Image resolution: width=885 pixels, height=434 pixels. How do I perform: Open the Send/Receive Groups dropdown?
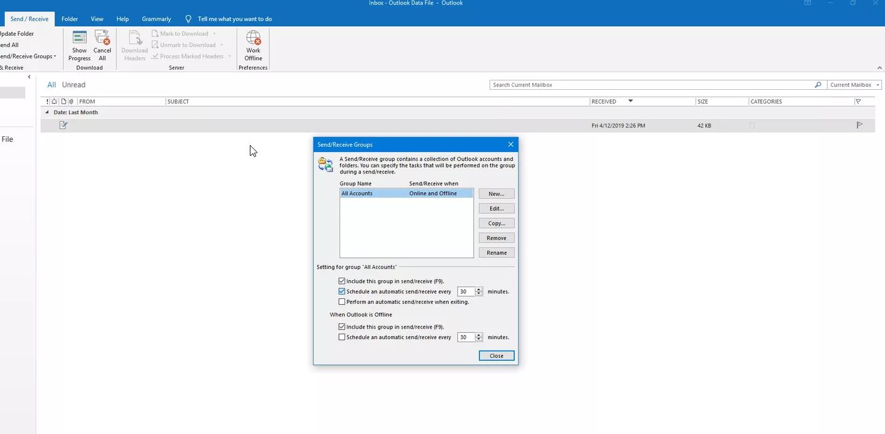point(28,57)
